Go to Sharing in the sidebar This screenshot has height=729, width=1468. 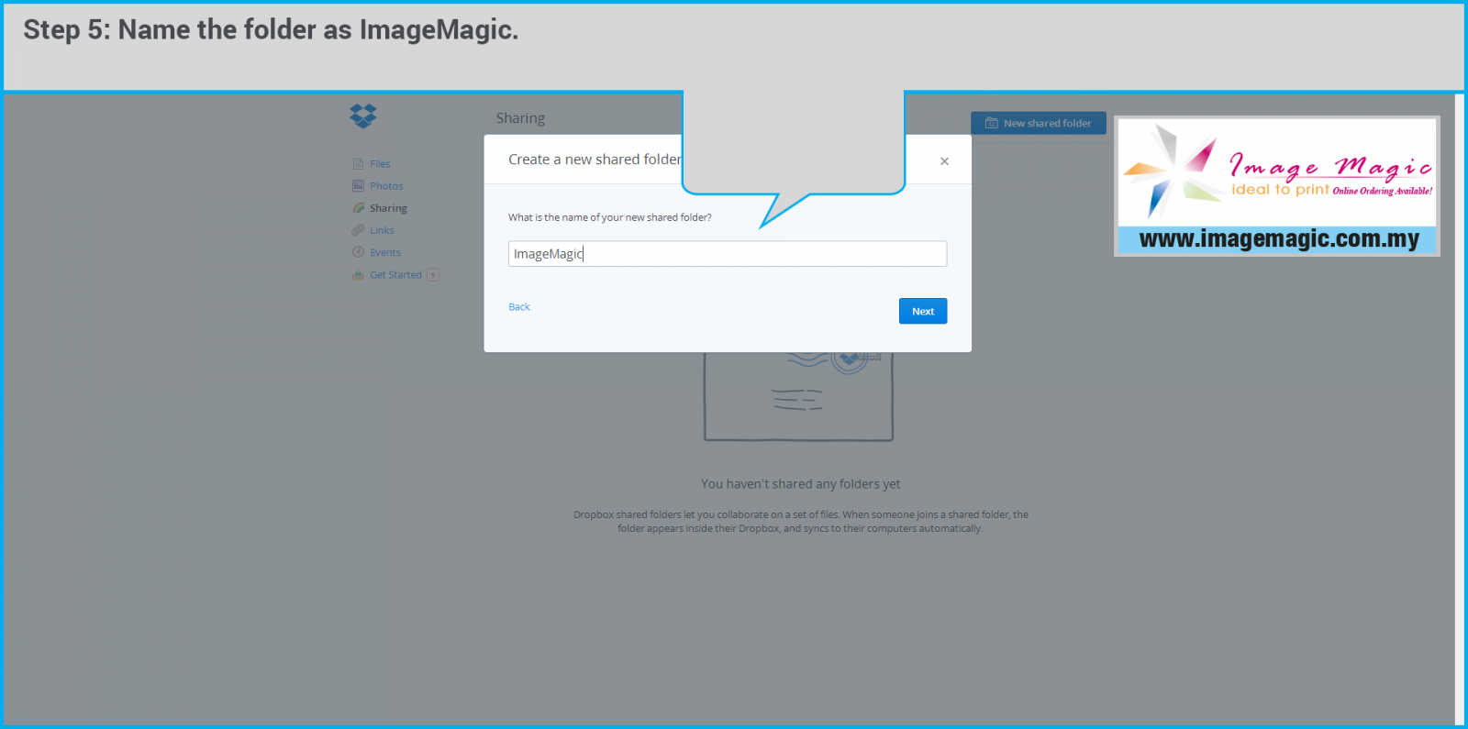coord(388,208)
